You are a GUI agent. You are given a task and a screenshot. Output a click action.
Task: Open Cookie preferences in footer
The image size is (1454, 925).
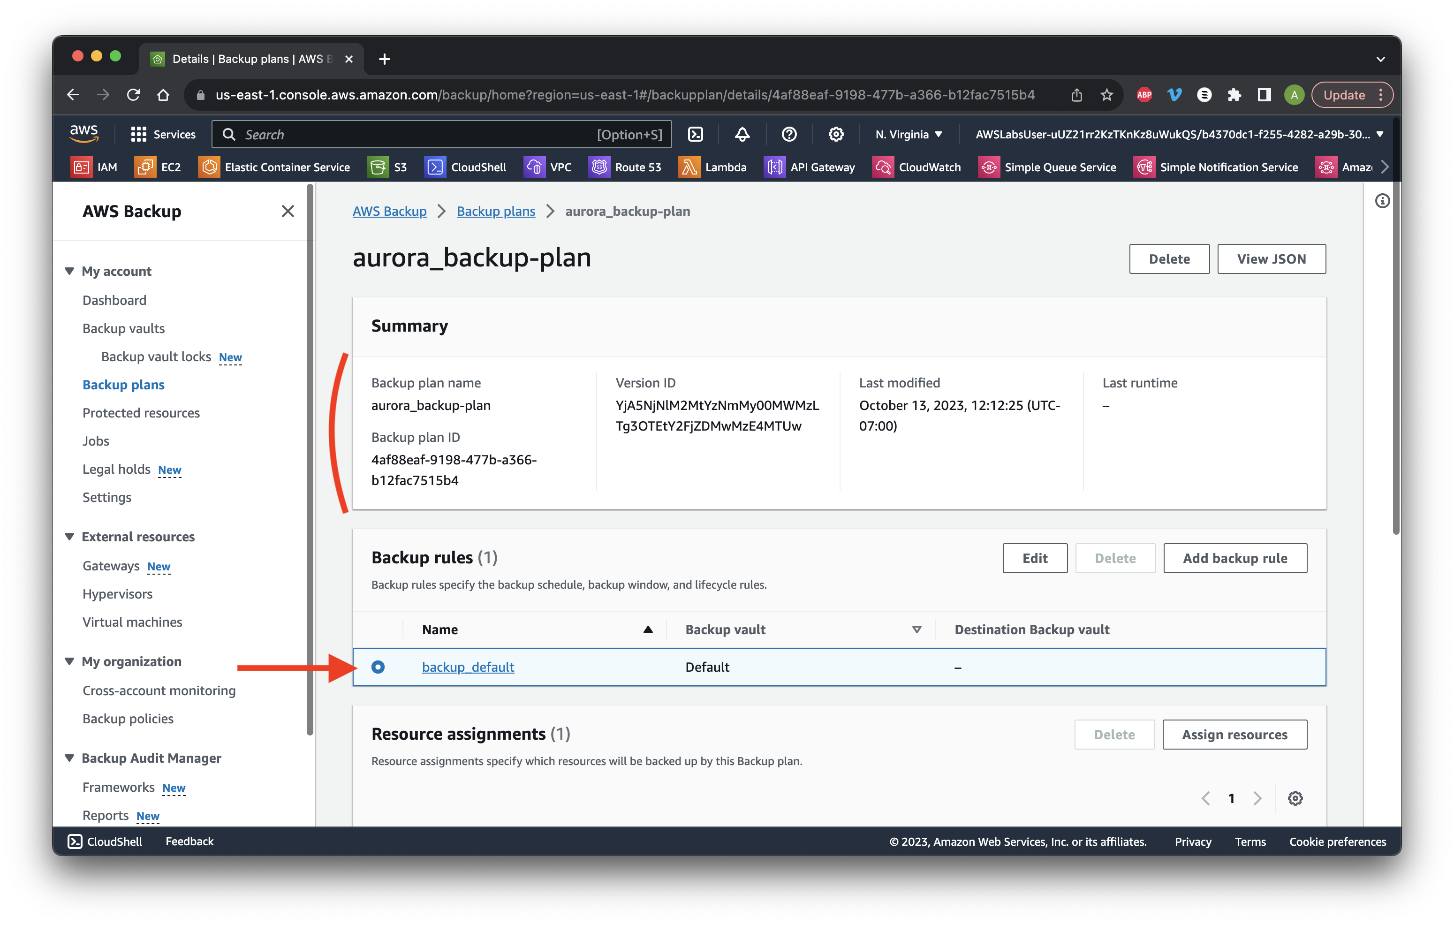pyautogui.click(x=1338, y=841)
